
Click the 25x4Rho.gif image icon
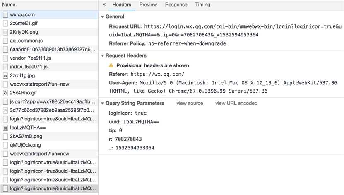[x=5, y=93]
